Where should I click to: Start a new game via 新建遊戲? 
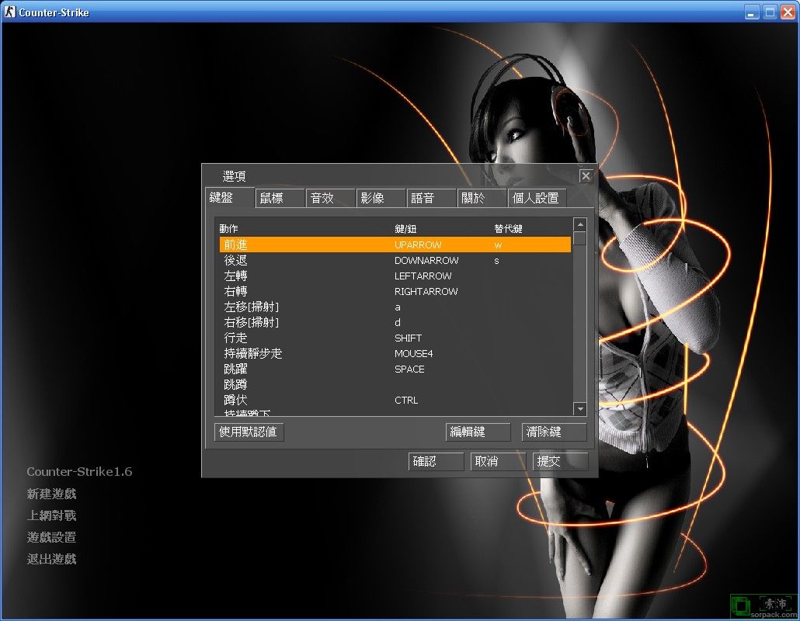(x=51, y=493)
